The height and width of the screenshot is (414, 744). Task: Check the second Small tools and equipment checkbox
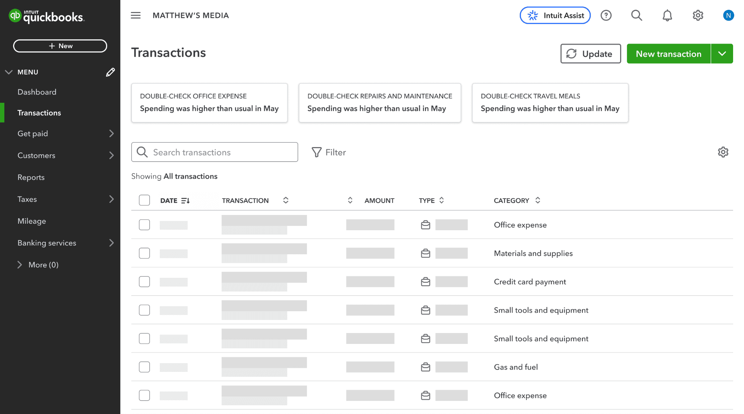pos(144,338)
